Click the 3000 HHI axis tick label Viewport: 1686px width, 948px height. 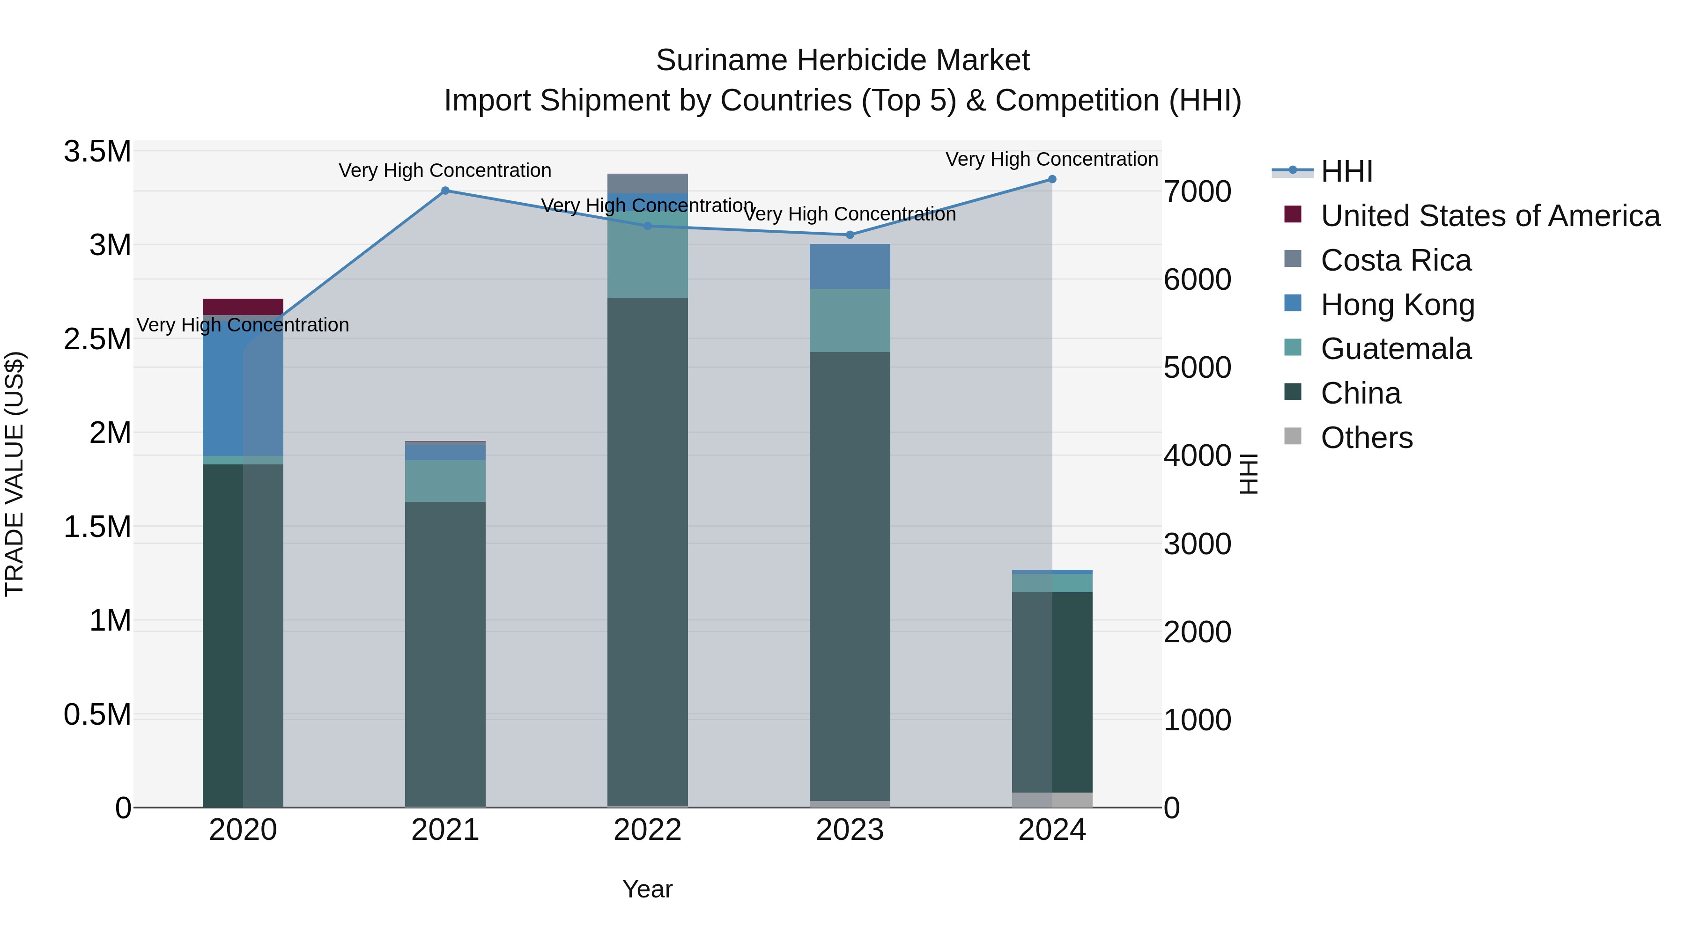click(1198, 544)
